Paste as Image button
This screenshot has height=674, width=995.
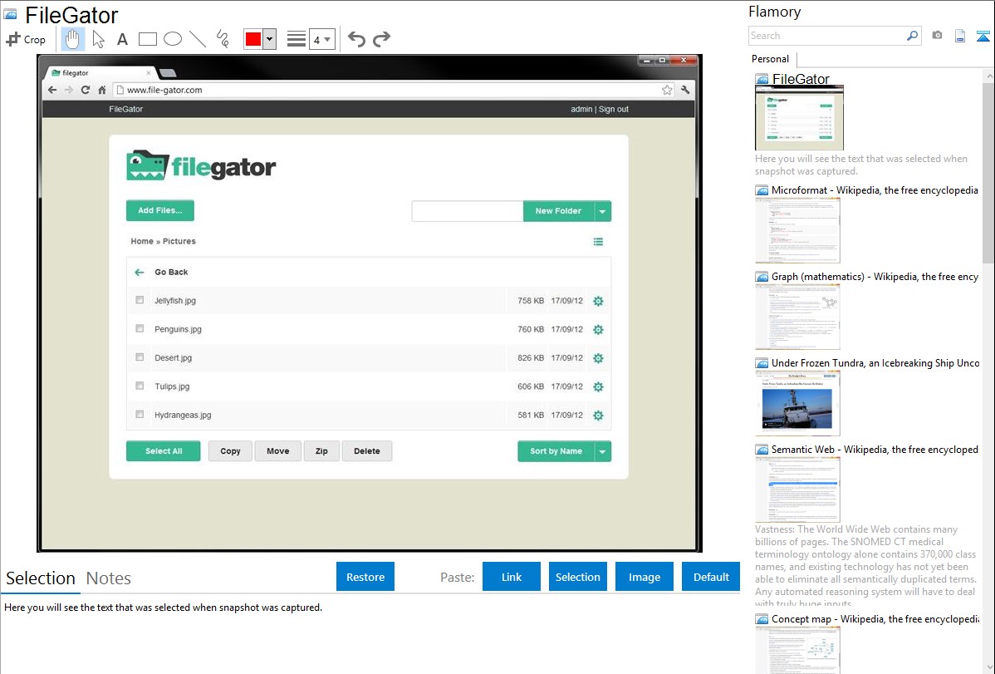(645, 577)
